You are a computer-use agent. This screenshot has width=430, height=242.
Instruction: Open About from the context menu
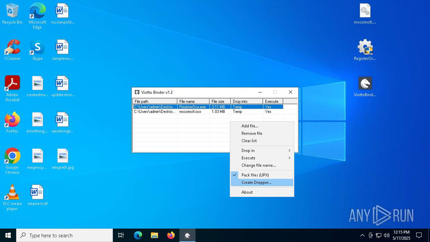coord(262,192)
